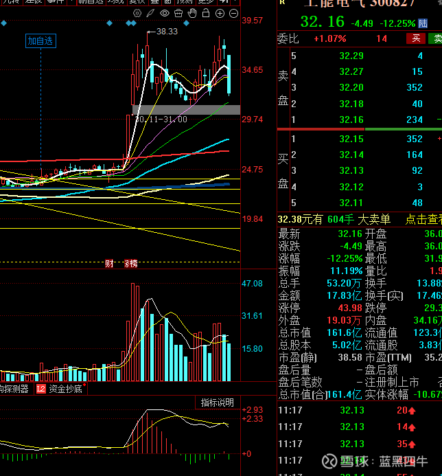Select buy level 4 price 32.12

tap(351, 187)
